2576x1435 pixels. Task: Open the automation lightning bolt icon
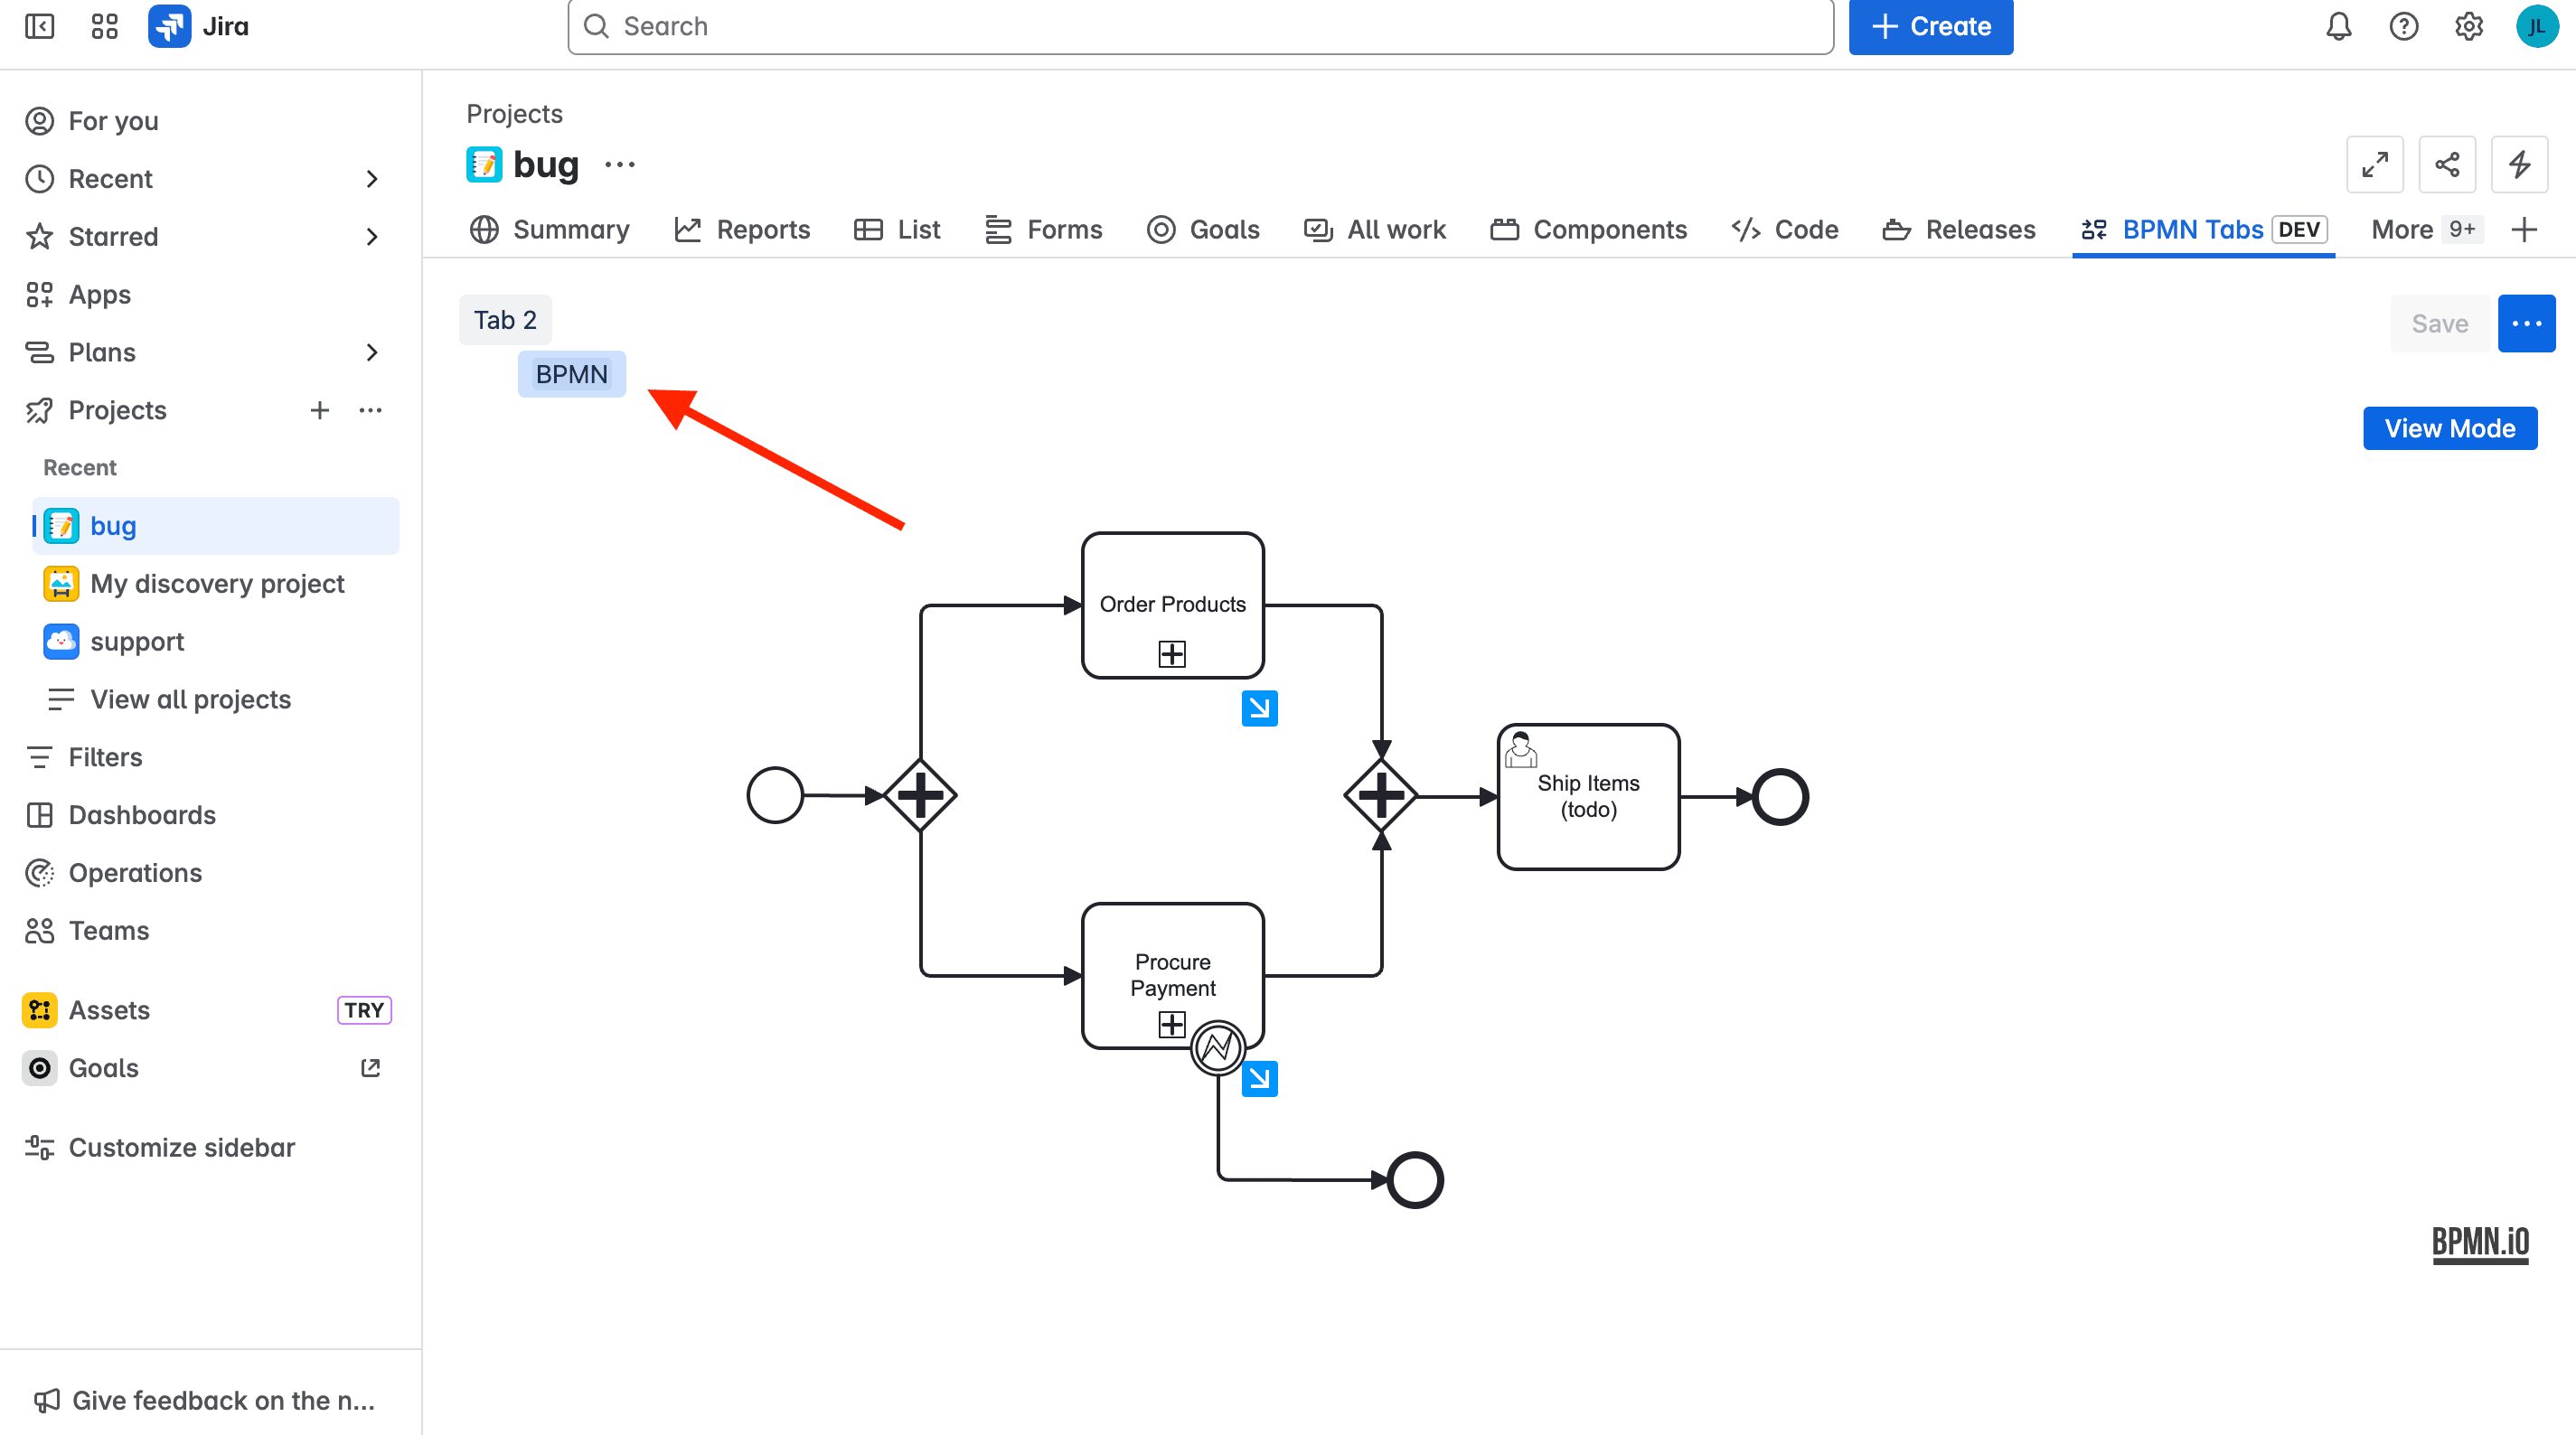tap(2519, 164)
